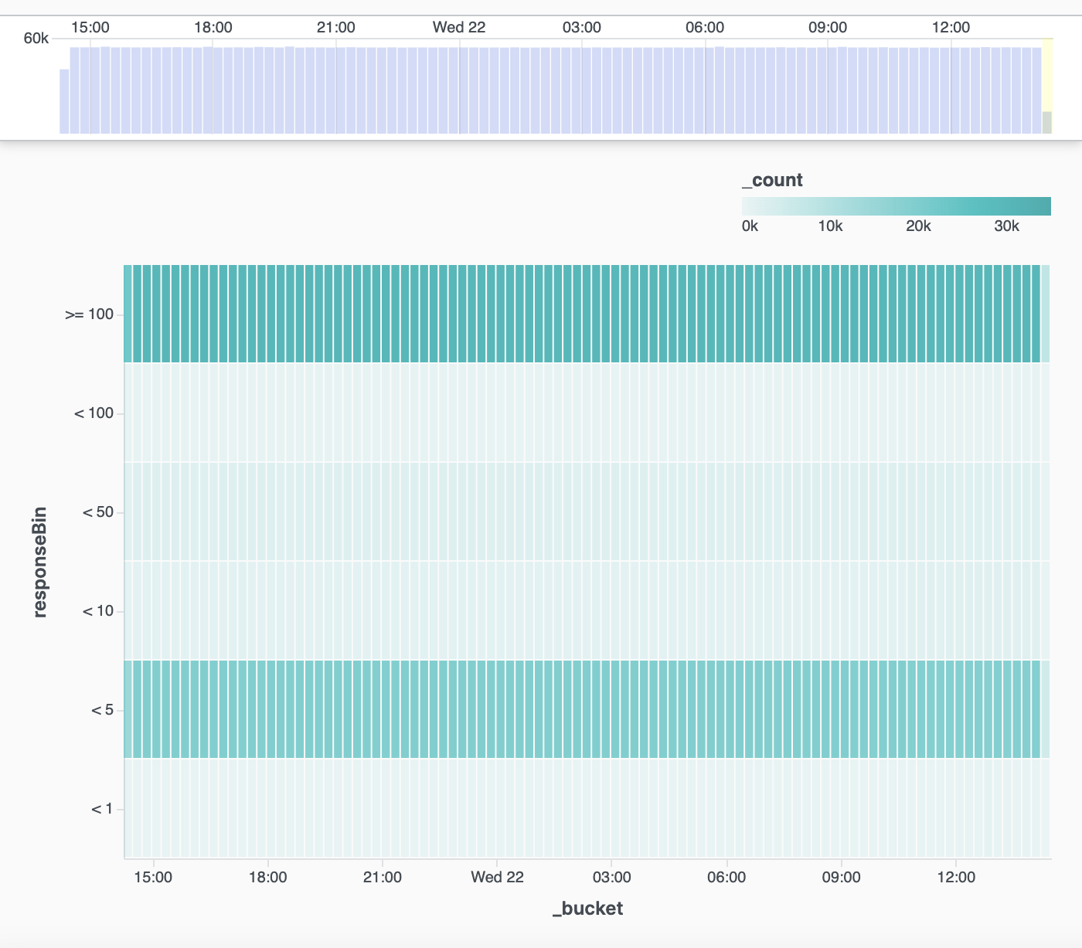Click 'Wed 22' on the top histogram timeline
Screen dimensions: 1082x948
(x=459, y=28)
